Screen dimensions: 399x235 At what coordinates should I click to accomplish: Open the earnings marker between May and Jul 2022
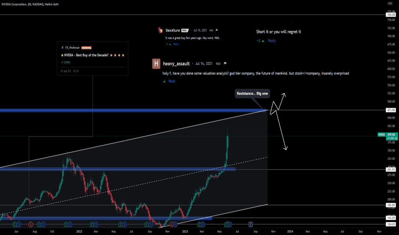click(x=121, y=224)
